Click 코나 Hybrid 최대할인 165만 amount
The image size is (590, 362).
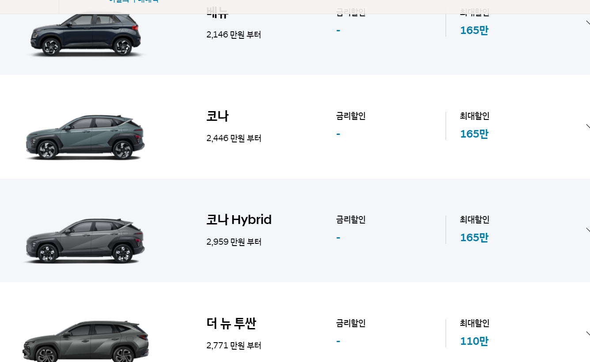[x=473, y=237]
